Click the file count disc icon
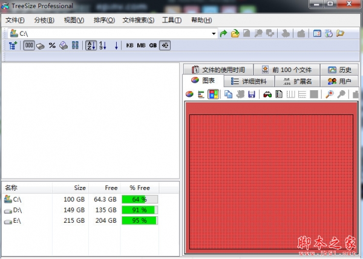Image resolution: width=363 pixels, height=259 pixels. coord(64,45)
